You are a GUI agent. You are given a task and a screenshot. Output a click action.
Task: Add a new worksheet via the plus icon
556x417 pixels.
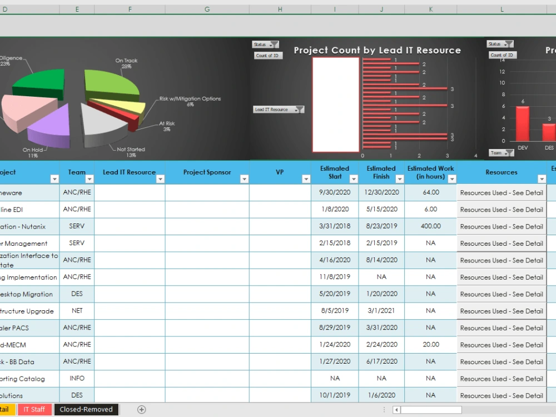point(142,409)
